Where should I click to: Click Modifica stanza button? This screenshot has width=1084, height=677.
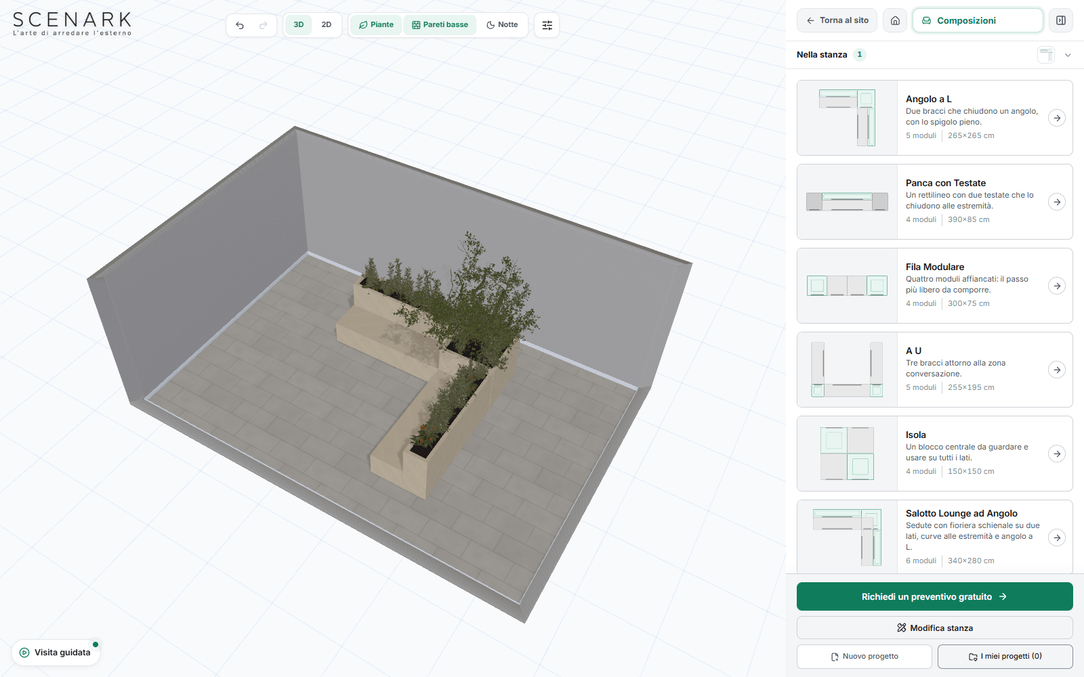pyautogui.click(x=935, y=628)
